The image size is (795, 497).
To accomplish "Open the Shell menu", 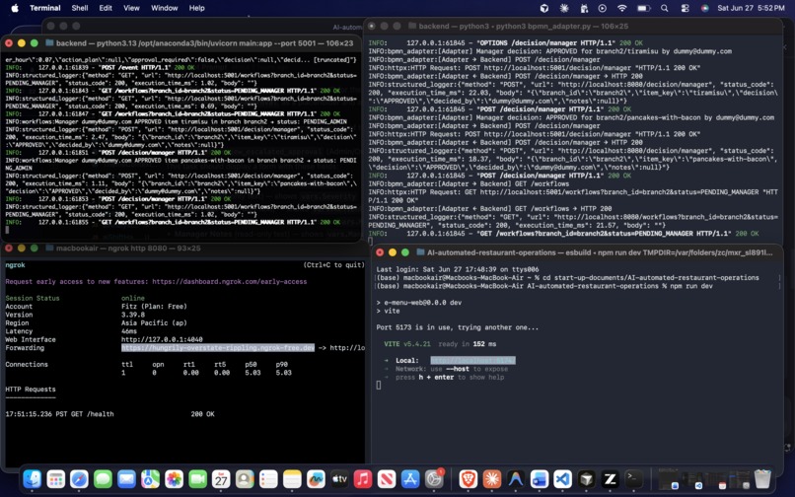I will [80, 8].
